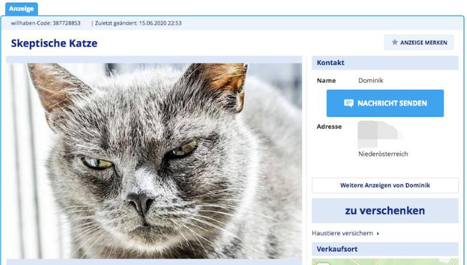Click the Verkaufsort heading
Screen dimensions: 467x265
337,249
